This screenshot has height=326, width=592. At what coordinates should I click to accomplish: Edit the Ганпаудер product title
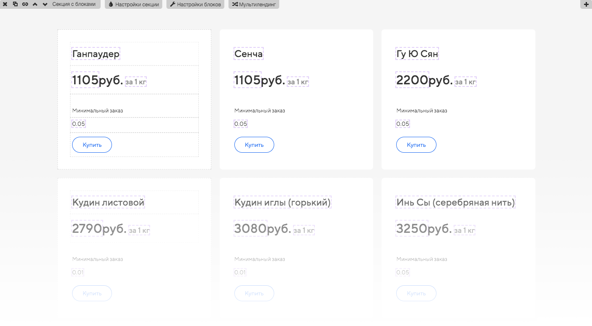96,54
